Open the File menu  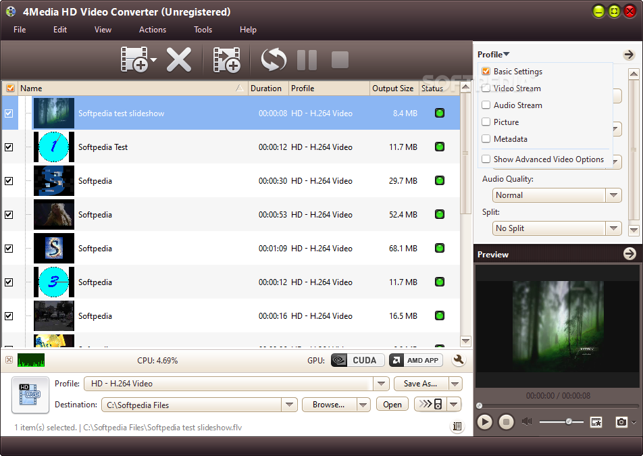tap(20, 30)
